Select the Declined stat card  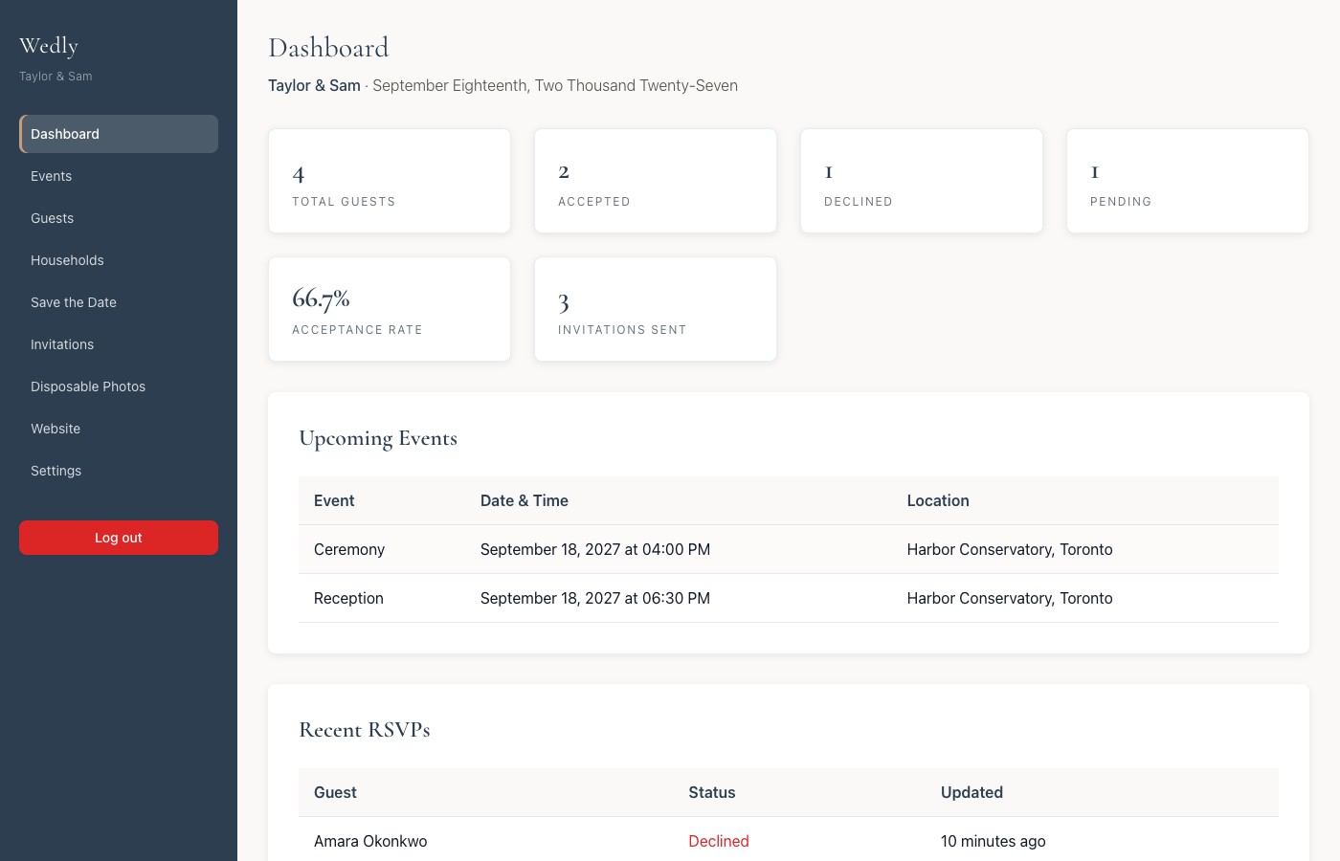[922, 181]
